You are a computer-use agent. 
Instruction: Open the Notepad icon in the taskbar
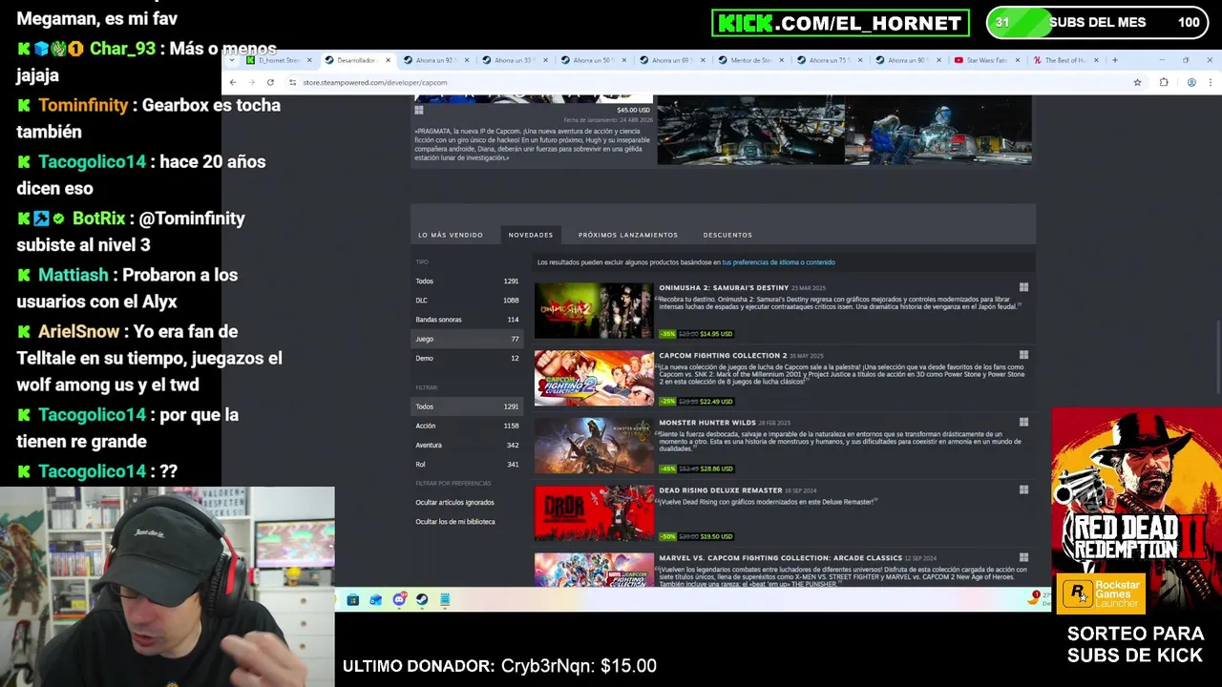(445, 599)
